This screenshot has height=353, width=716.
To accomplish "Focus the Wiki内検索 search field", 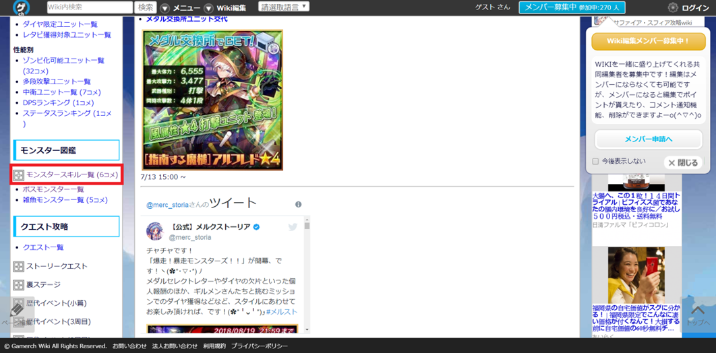I will pyautogui.click(x=90, y=7).
